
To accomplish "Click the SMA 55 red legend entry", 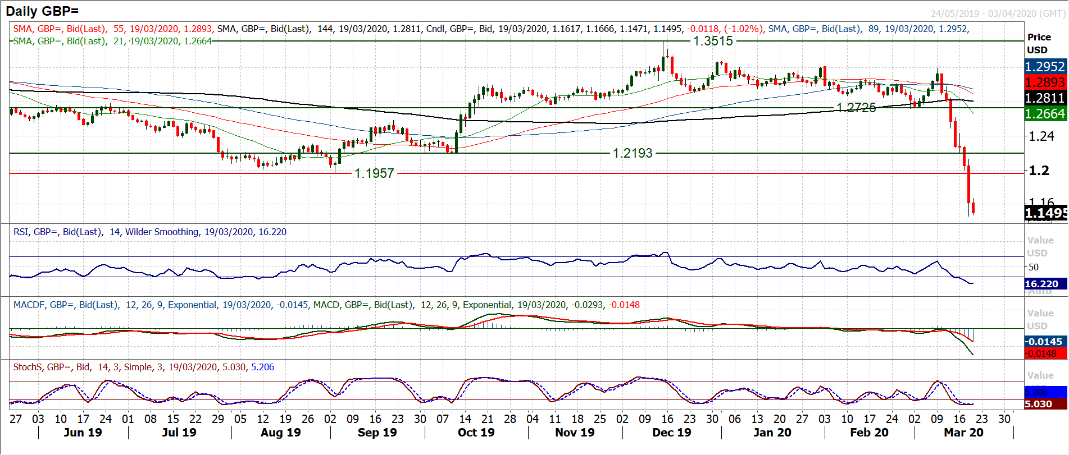I will pyautogui.click(x=112, y=29).
